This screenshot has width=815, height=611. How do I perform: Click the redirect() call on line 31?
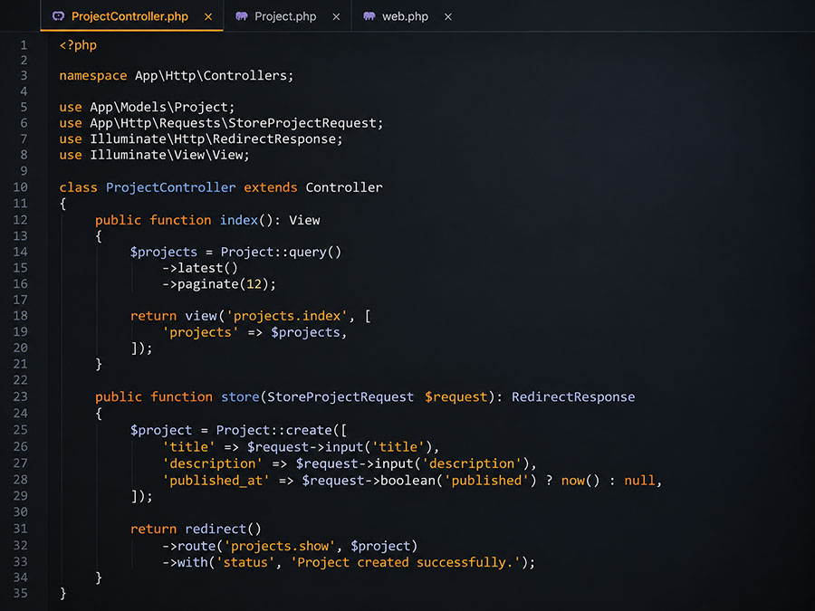click(x=223, y=529)
